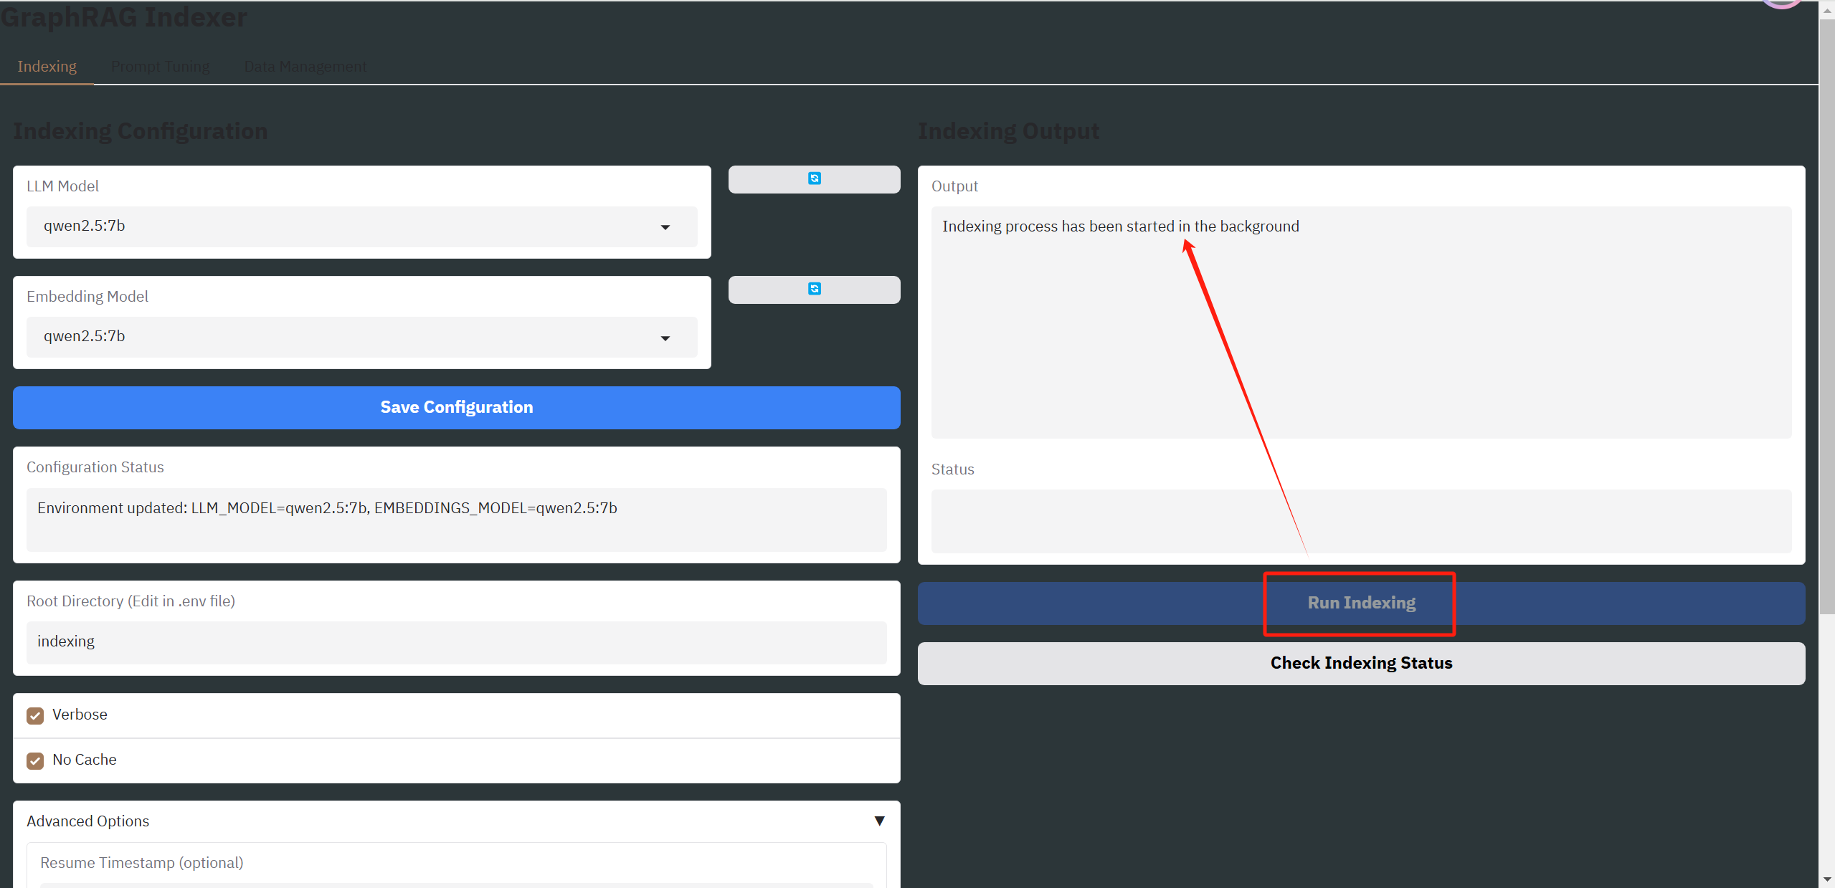The width and height of the screenshot is (1835, 888).
Task: Switch to the Prompt Tuning tab
Action: 160,67
